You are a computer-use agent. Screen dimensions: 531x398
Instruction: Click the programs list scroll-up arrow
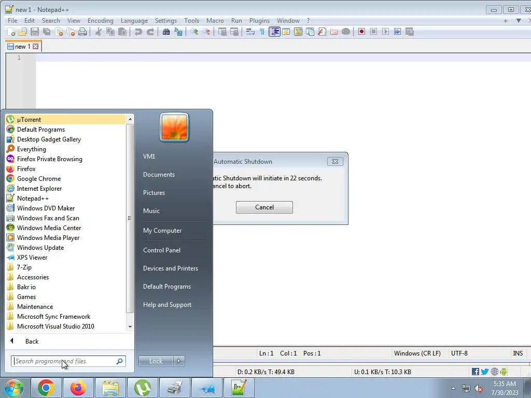[x=130, y=119]
